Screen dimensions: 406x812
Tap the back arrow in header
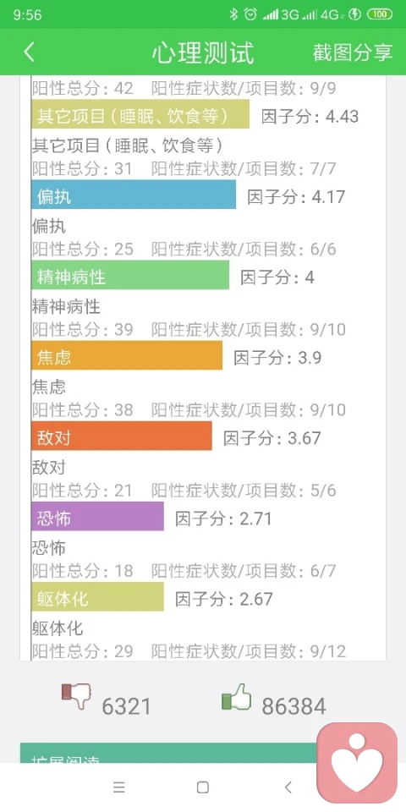(x=29, y=52)
